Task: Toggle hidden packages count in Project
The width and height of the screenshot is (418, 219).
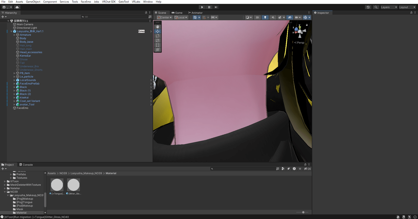Action: tap(307, 169)
